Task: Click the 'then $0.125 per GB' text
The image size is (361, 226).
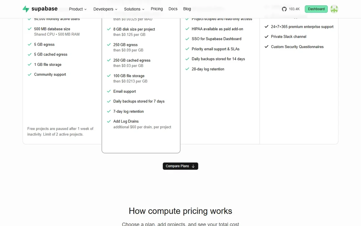Action: 129,35
